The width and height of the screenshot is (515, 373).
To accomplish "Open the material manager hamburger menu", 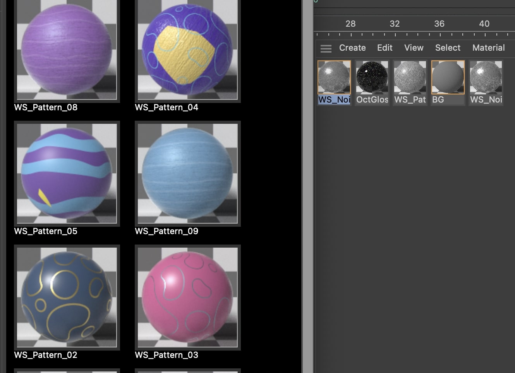I will point(326,48).
